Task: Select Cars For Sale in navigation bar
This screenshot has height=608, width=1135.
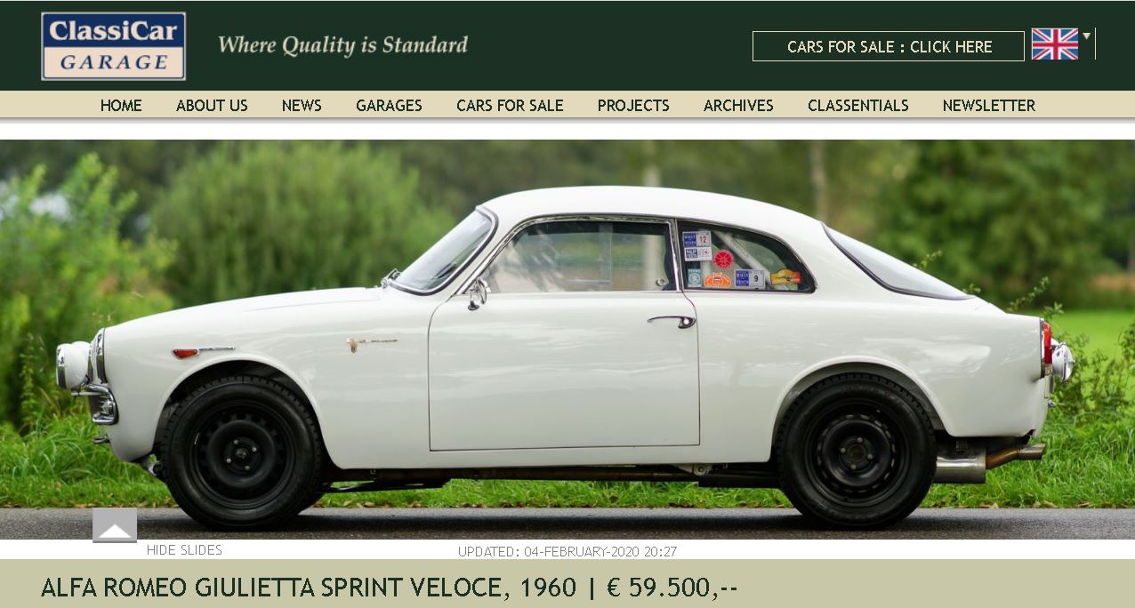Action: (x=510, y=105)
